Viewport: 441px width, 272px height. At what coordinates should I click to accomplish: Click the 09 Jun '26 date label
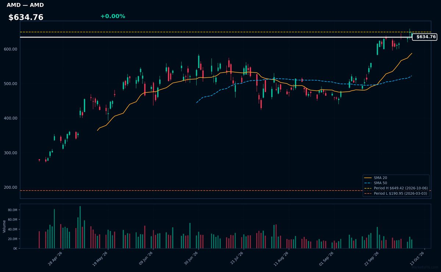click(146, 258)
